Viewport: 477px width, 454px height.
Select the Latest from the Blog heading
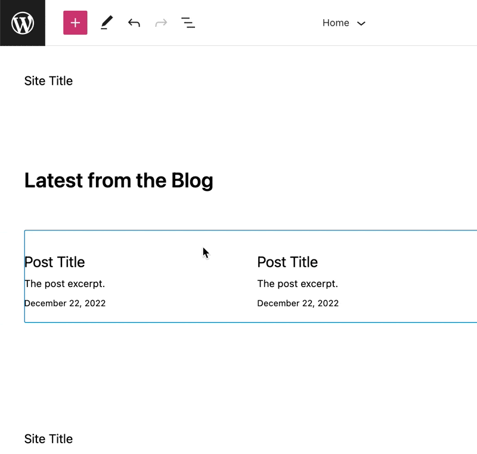point(119,180)
